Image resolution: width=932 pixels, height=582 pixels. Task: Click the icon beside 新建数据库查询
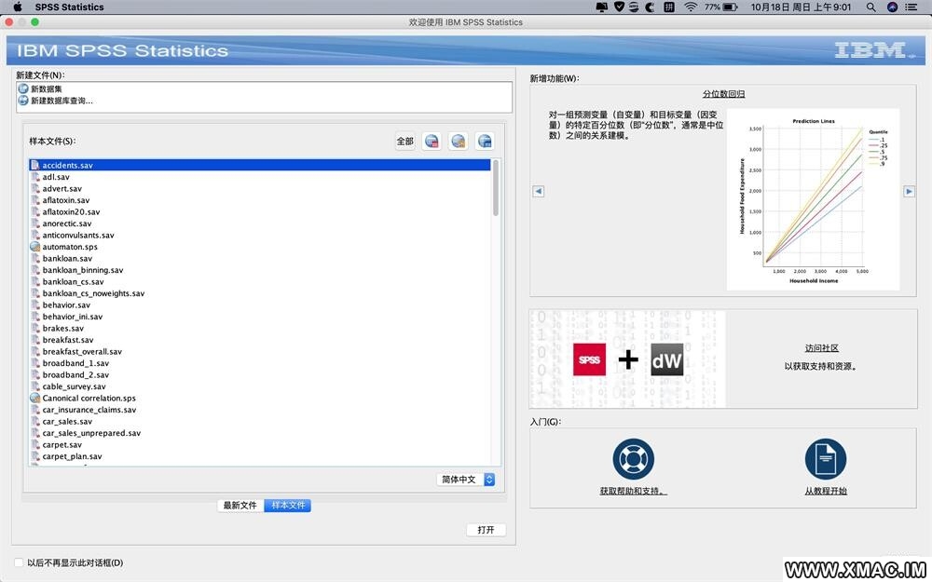tap(23, 101)
